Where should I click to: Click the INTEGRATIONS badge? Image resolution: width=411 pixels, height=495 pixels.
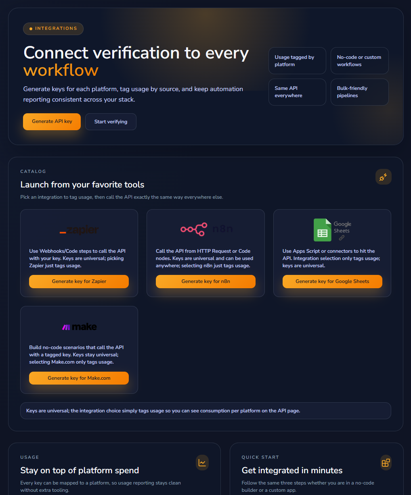click(x=53, y=29)
